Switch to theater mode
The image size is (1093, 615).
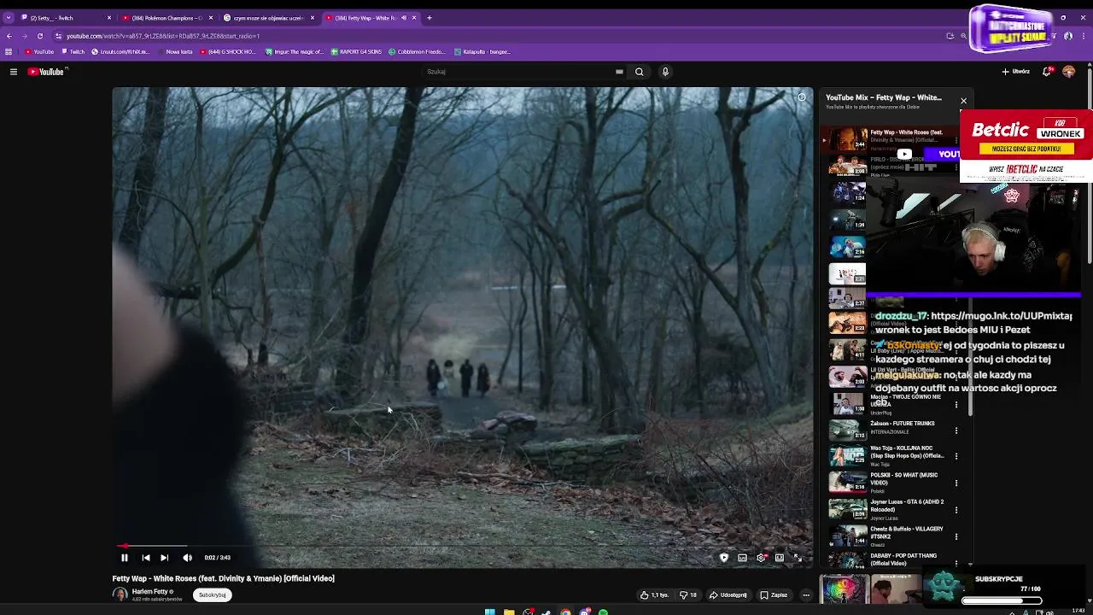780,558
